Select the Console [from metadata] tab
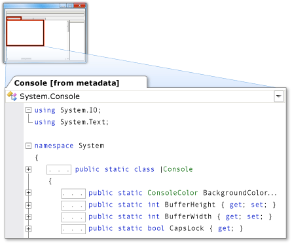 [x=67, y=83]
